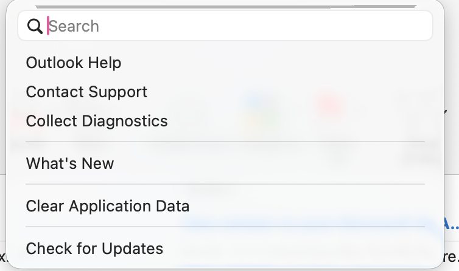
Task: Choose the Contact Support menu entry
Action: click(86, 92)
